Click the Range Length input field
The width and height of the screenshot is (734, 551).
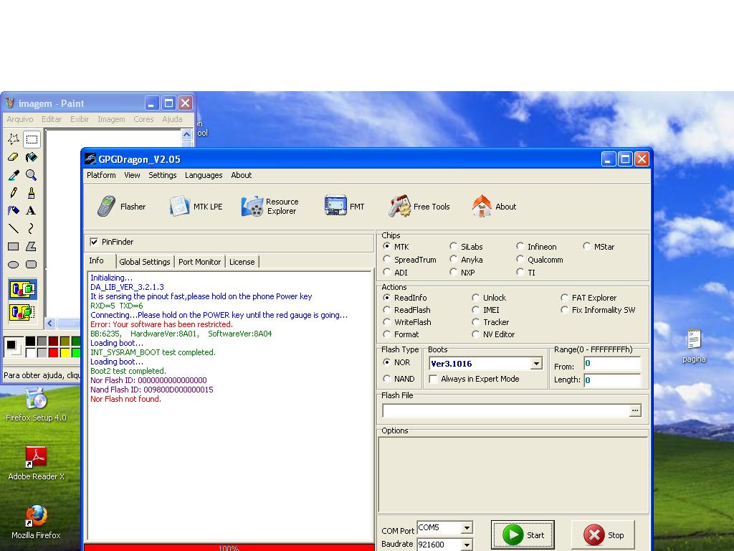coord(612,380)
